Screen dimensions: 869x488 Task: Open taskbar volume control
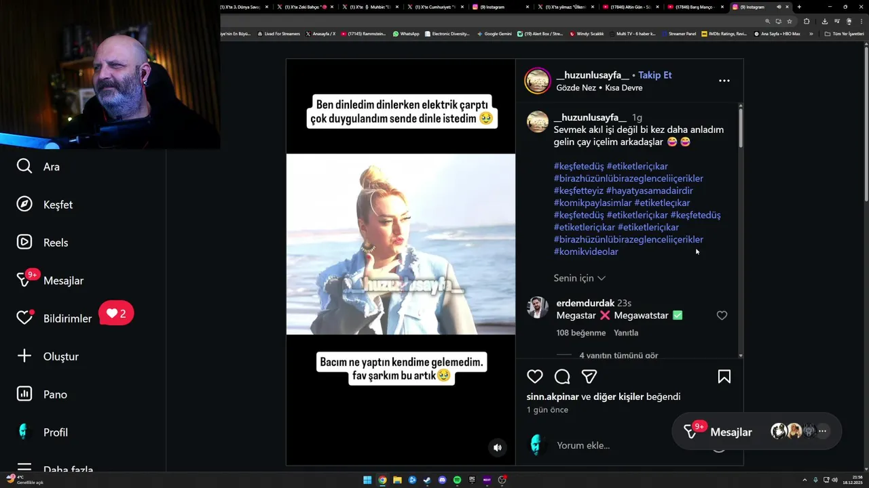(834, 480)
